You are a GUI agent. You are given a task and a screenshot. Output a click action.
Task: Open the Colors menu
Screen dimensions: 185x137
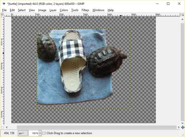click(x=64, y=10)
